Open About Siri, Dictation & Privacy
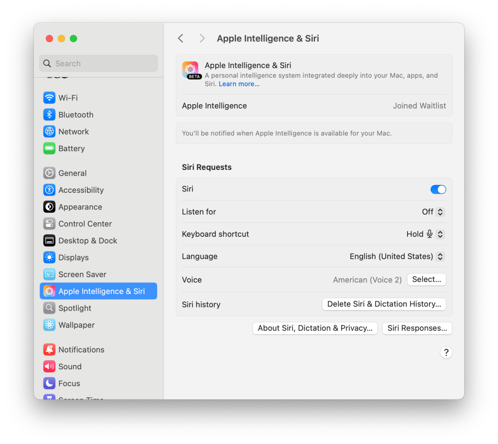 (x=315, y=328)
